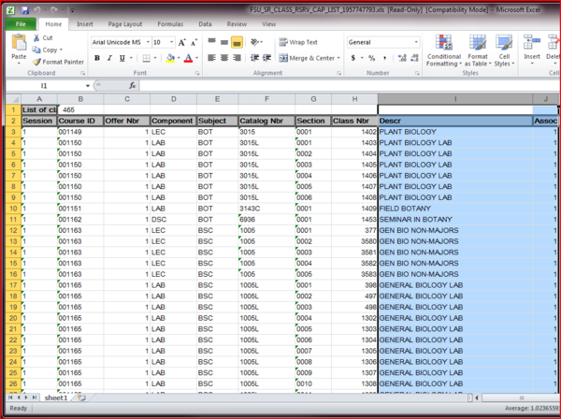
Task: Click the Increase Indent icon
Action: pyautogui.click(x=266, y=58)
